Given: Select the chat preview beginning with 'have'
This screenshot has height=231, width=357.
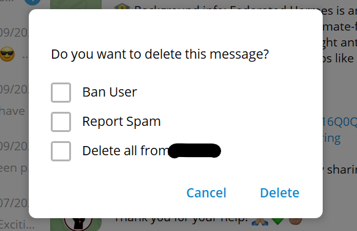Looking at the screenshot, I should point(12,111).
